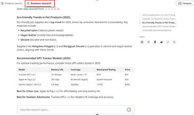
Task: Open citation 4 beside Dongguan Sincere
Action: (87, 46)
